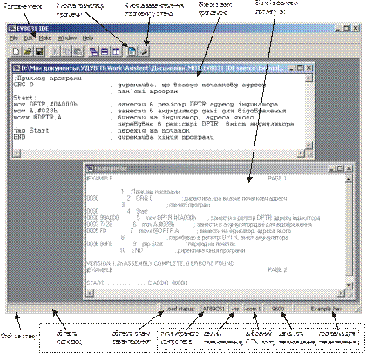Click the Example.lst window's title icon
The image size is (366, 354).
(x=91, y=168)
